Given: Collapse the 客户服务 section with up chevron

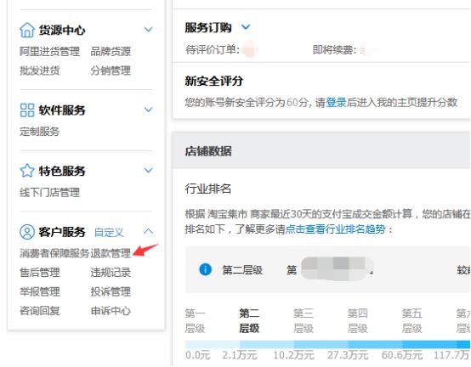Looking at the screenshot, I should [149, 231].
